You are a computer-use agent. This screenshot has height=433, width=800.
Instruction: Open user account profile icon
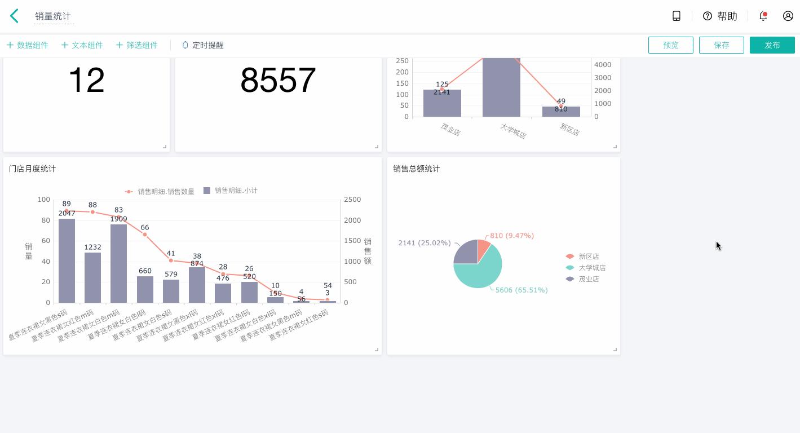click(x=788, y=16)
